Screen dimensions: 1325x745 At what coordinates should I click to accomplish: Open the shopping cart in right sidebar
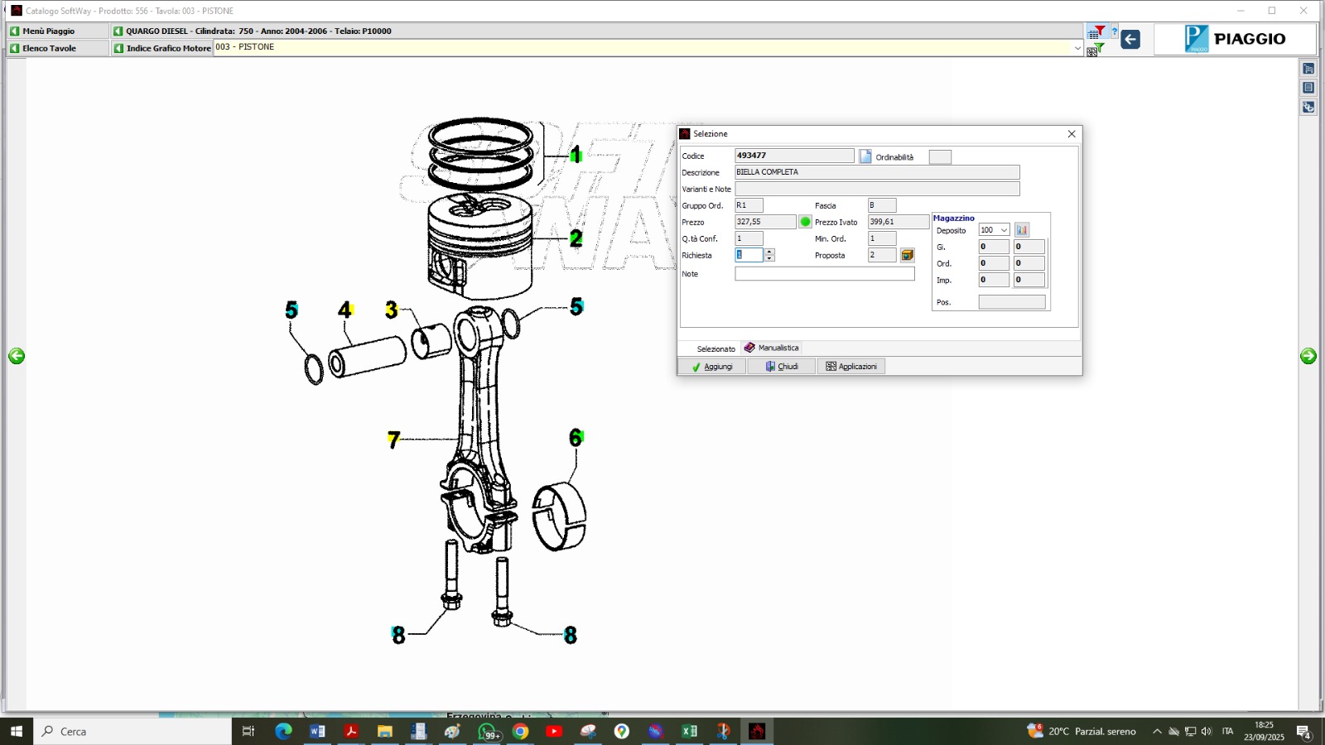(1308, 69)
